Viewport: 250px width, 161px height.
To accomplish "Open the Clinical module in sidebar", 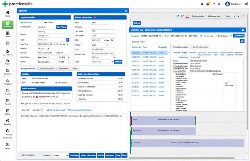I will pyautogui.click(x=8, y=34).
